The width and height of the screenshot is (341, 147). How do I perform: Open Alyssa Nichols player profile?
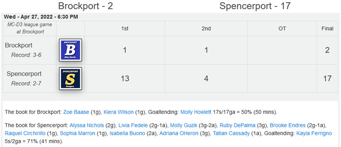coord(87,125)
